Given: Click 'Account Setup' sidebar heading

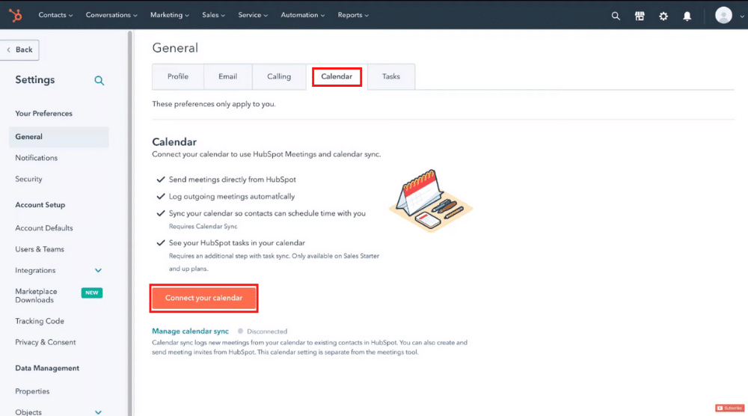Looking at the screenshot, I should tap(40, 205).
